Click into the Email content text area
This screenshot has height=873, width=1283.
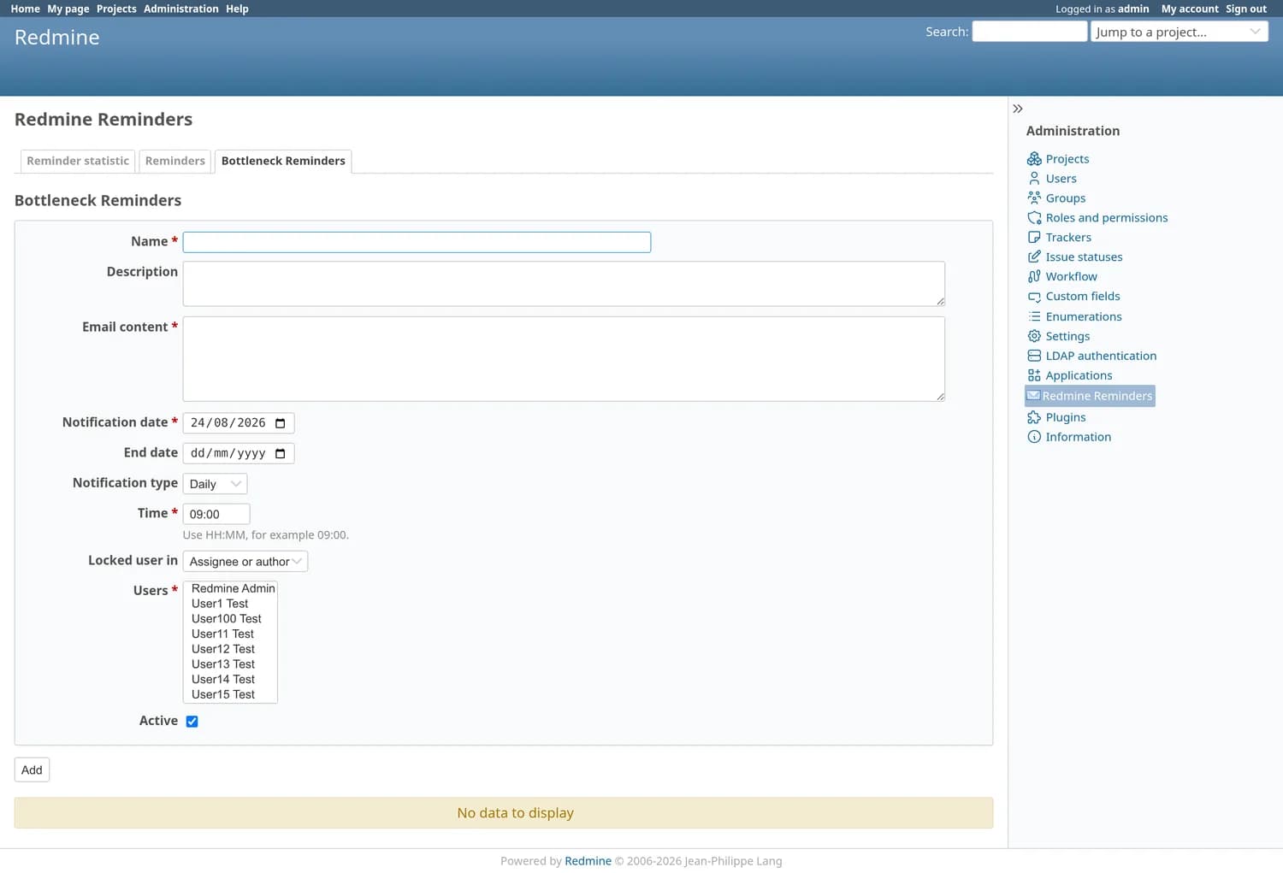[564, 359]
